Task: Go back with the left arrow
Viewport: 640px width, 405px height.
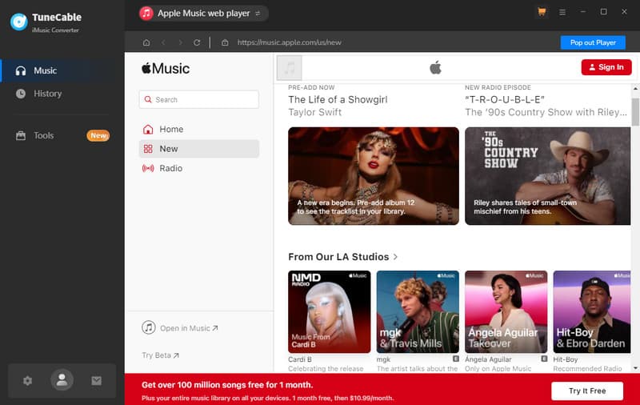Action: (164, 42)
